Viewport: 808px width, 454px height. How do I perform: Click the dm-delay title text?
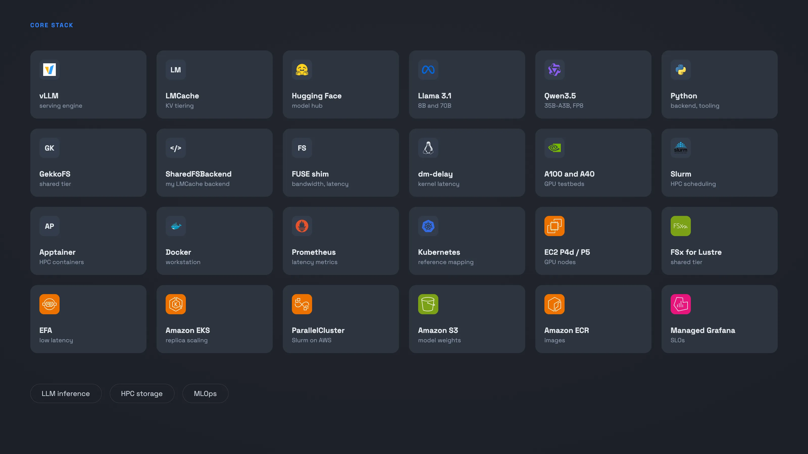click(x=435, y=174)
